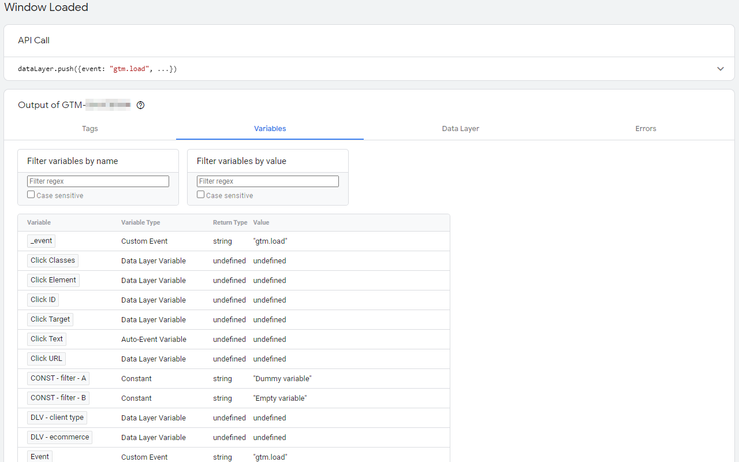Switch to the Tags tab
739x462 pixels.
click(x=90, y=128)
